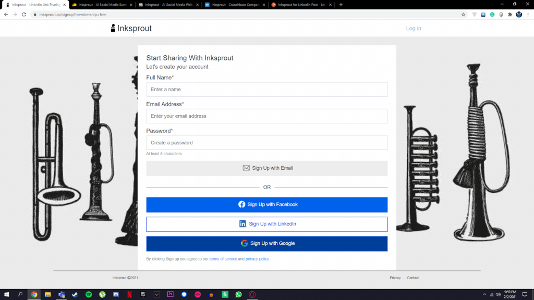
Task: Open the Chrome Extensions puzzle icon
Action: click(510, 15)
